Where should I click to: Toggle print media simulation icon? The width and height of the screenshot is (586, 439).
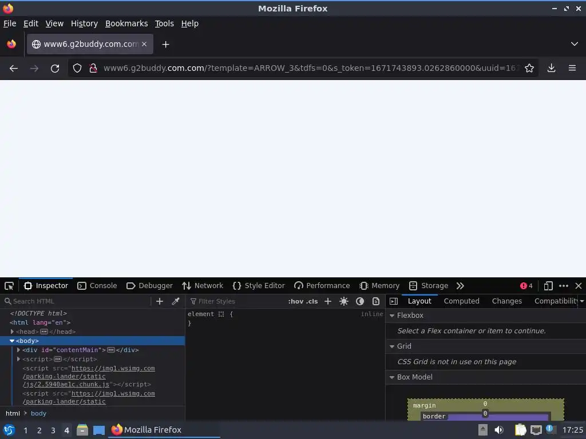376,301
